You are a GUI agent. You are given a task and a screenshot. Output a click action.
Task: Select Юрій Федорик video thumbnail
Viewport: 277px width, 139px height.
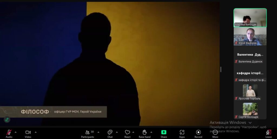(250, 36)
